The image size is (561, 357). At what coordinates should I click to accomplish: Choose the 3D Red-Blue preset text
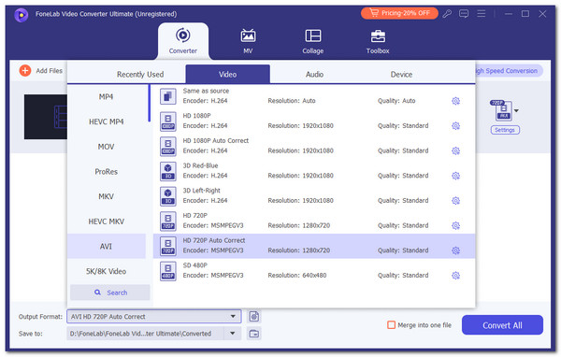(200, 165)
